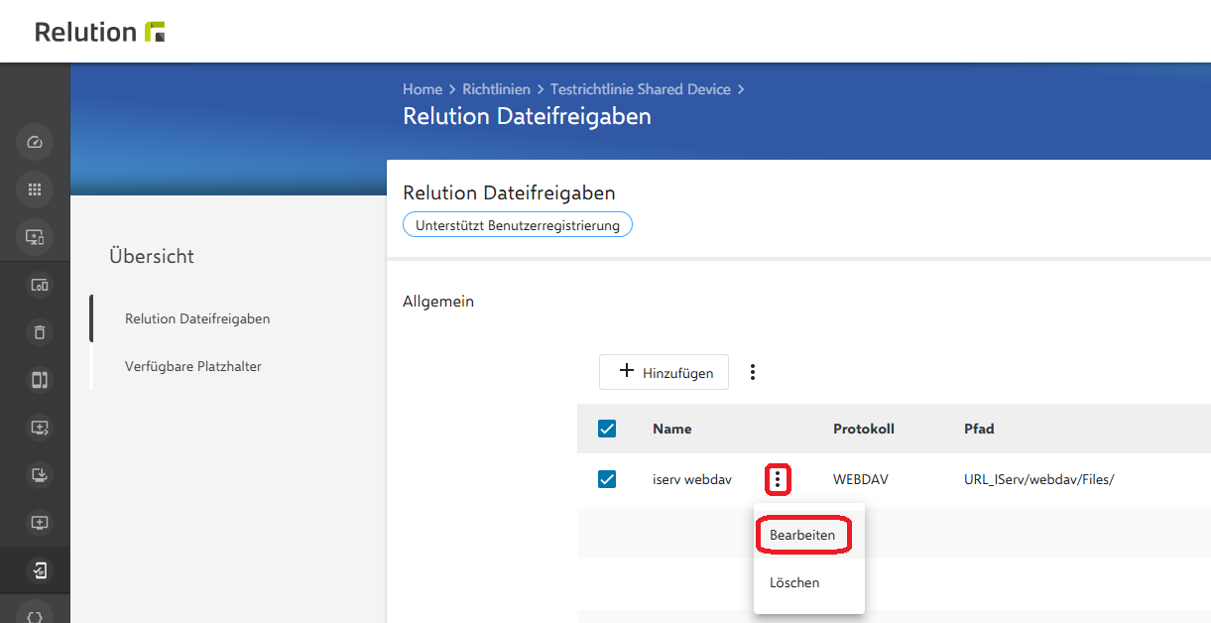
Task: Choose Löschen from the context menu
Action: [794, 582]
